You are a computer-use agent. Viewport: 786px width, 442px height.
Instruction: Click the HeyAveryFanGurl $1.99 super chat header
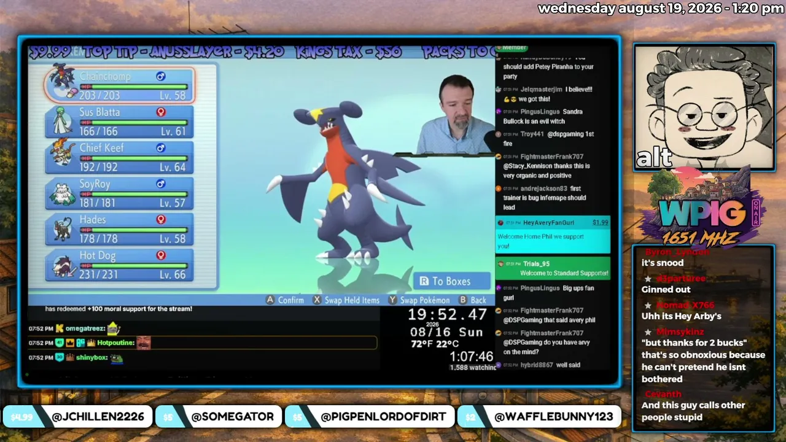553,222
